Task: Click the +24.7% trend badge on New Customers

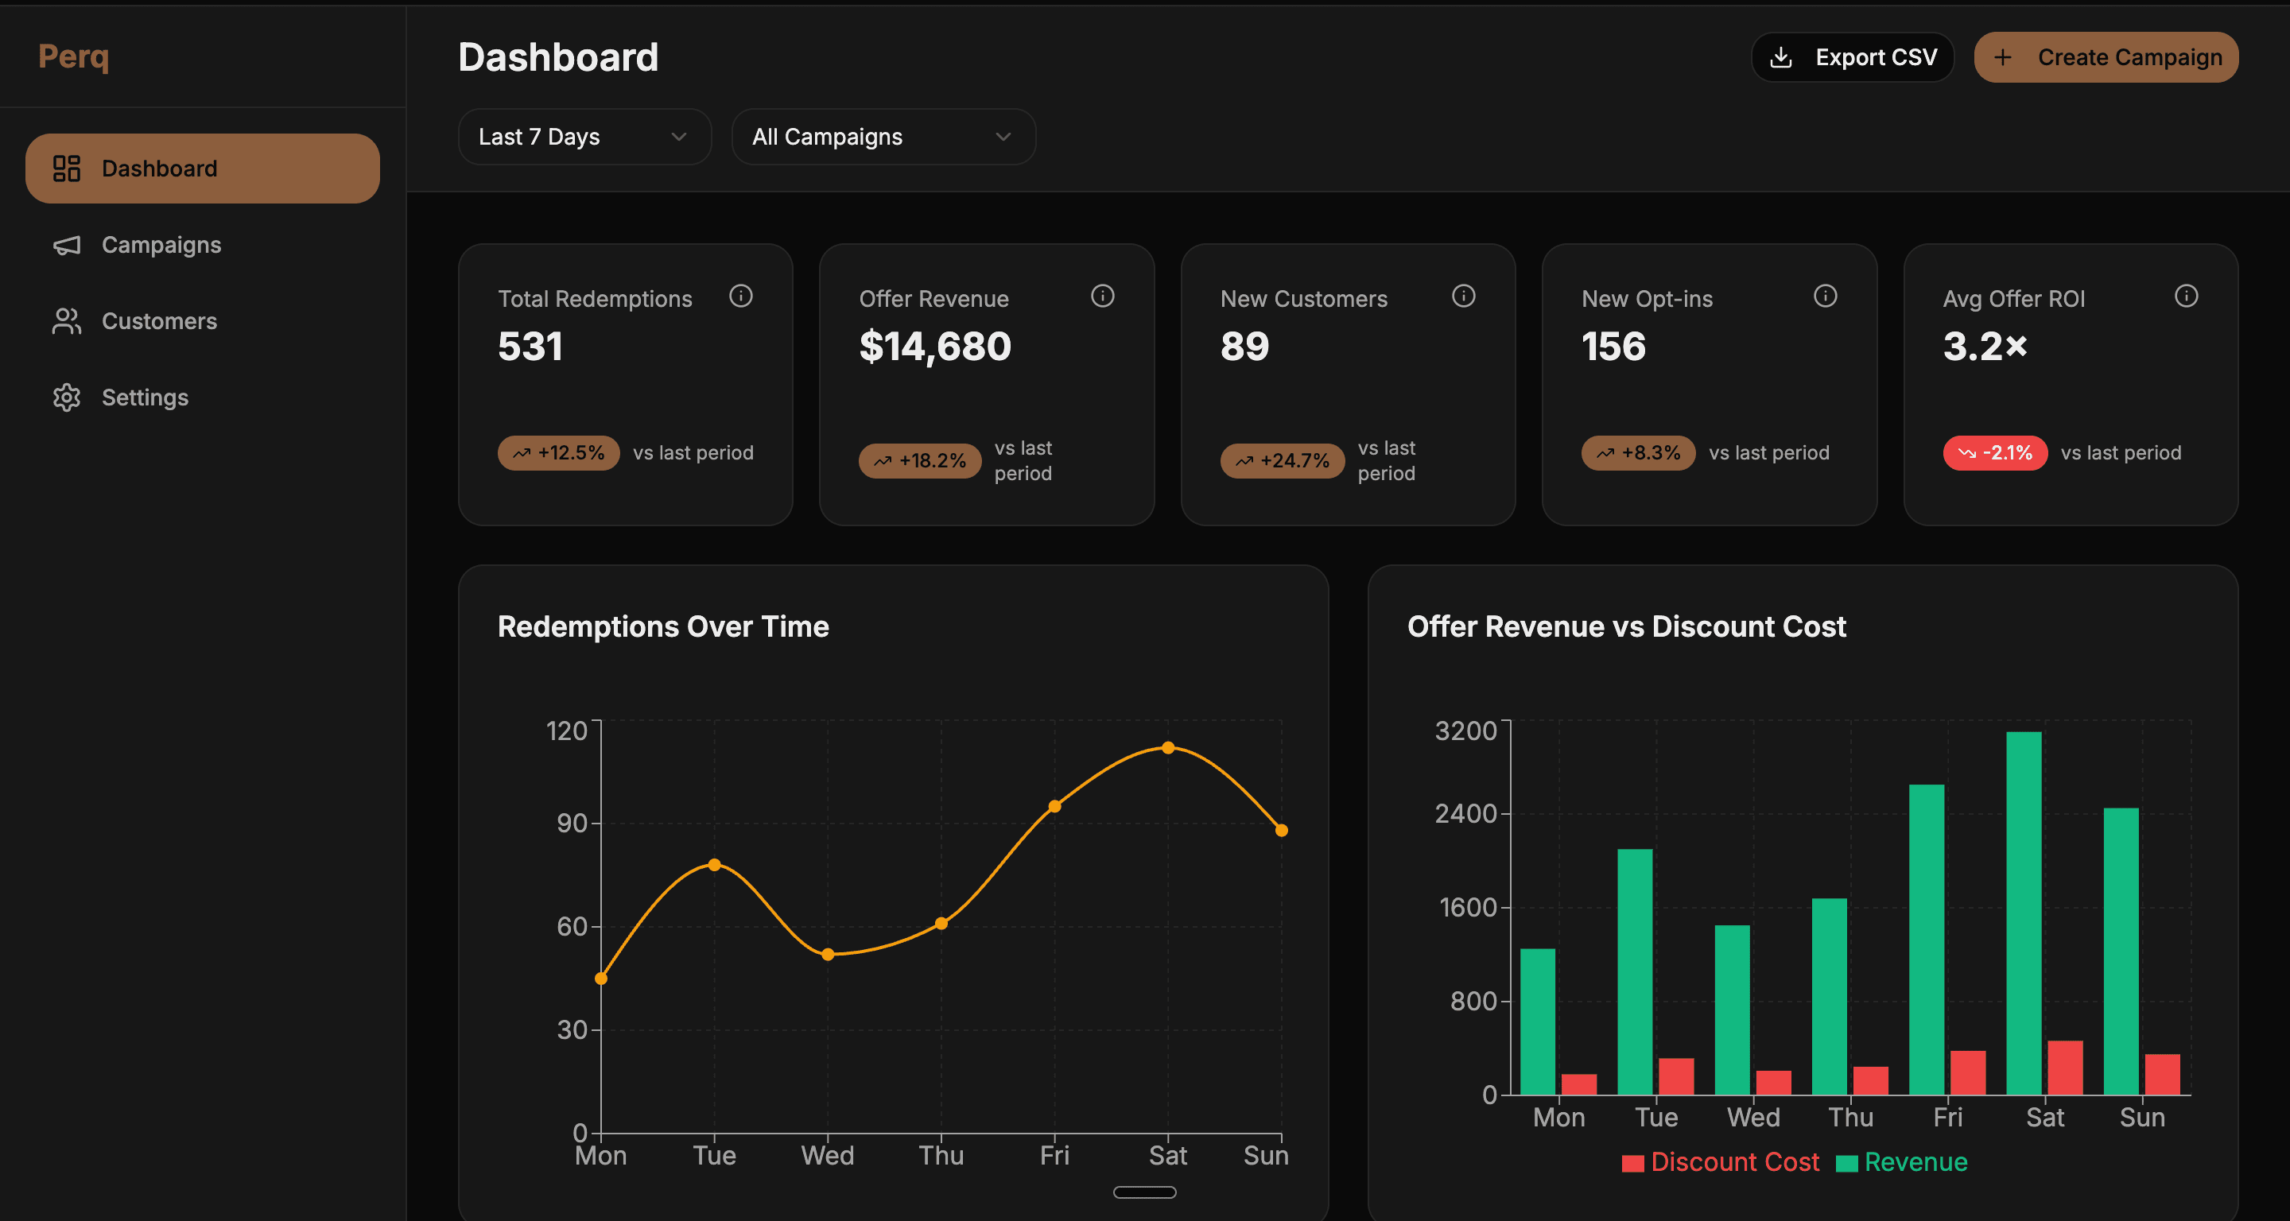Action: (x=1283, y=461)
